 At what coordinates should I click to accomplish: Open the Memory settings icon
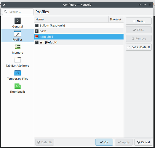17,46
